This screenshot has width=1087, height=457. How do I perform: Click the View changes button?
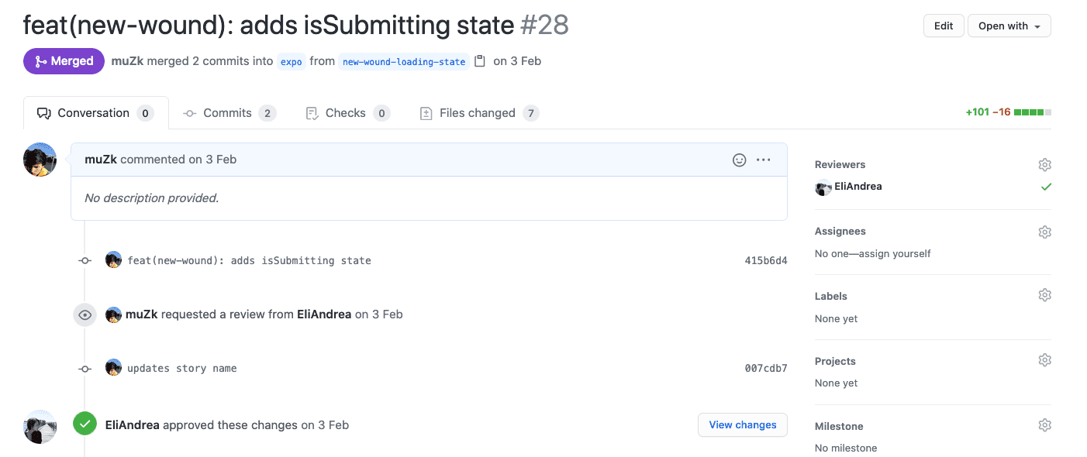pos(742,424)
